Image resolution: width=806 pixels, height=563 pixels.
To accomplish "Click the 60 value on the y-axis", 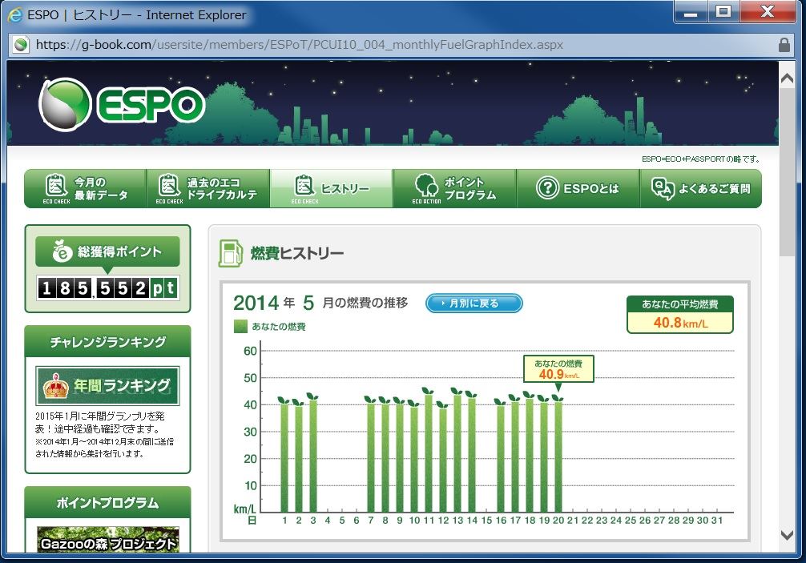I will (x=250, y=352).
